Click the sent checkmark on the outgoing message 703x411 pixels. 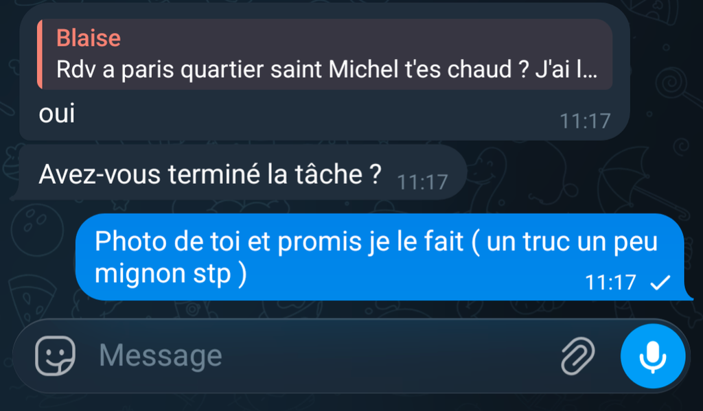660,283
